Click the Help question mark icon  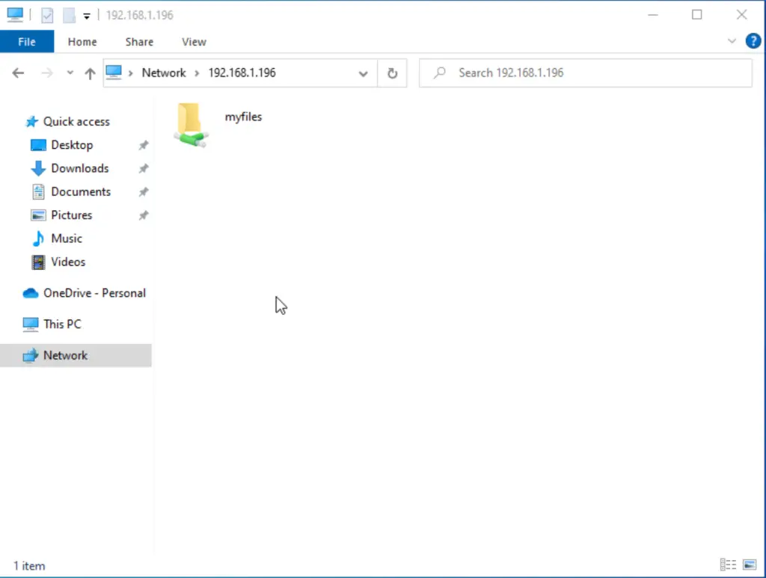pyautogui.click(x=753, y=41)
